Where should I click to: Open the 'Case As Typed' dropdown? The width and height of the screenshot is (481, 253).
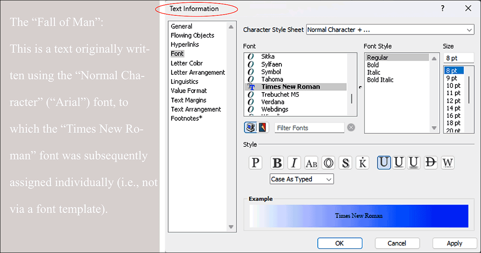(302, 179)
